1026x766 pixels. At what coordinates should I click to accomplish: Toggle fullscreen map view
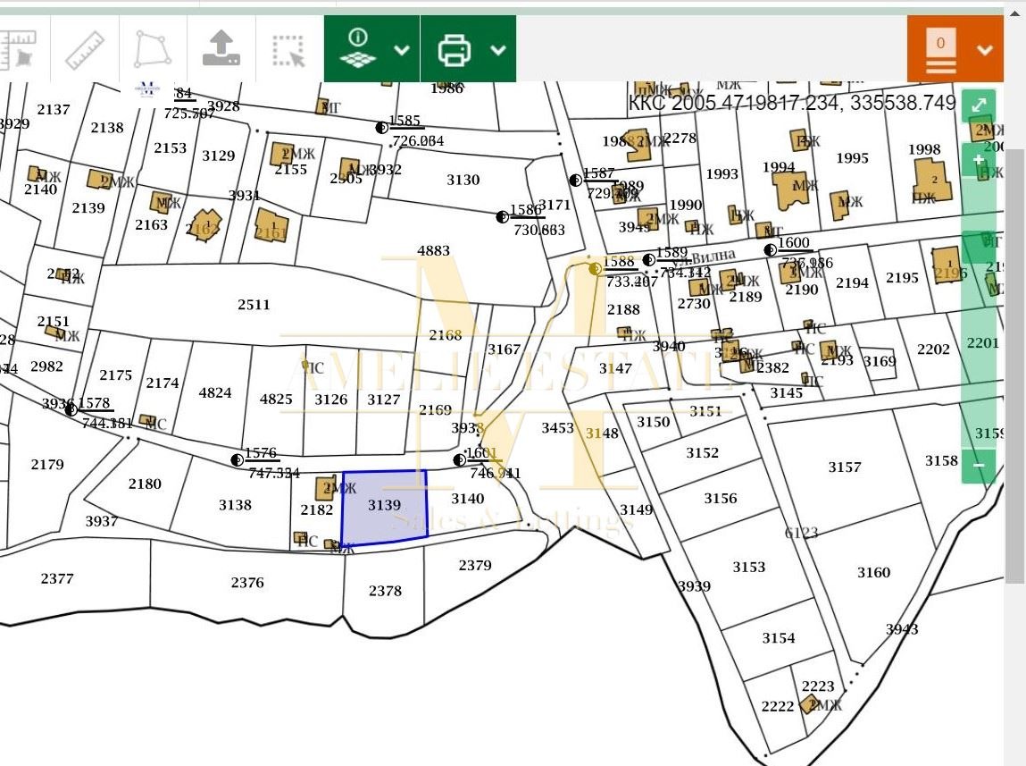pos(979,105)
